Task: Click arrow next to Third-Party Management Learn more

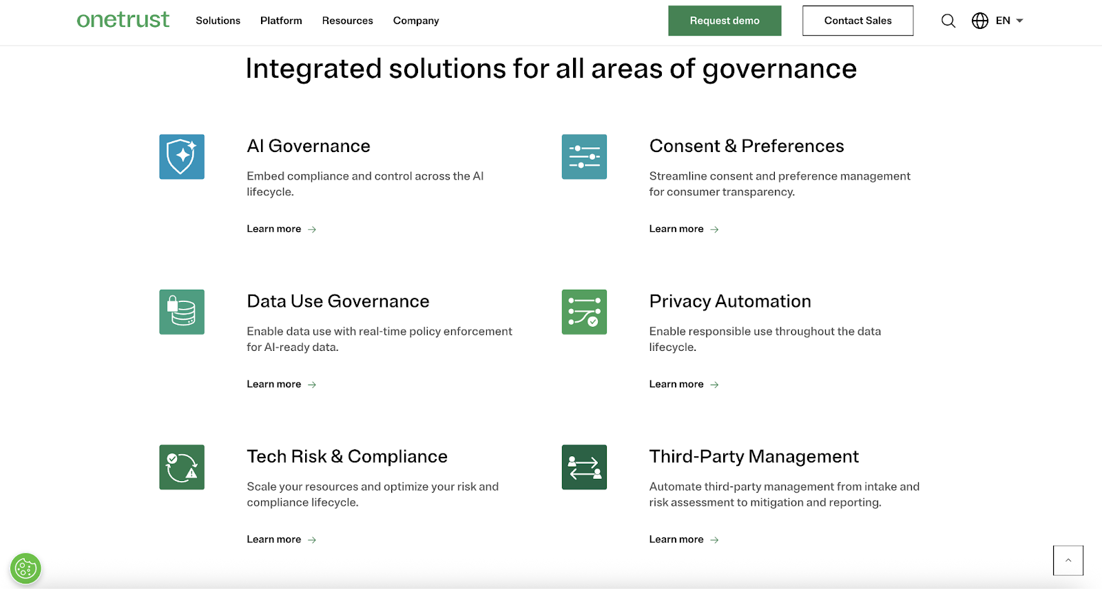Action: tap(714, 540)
